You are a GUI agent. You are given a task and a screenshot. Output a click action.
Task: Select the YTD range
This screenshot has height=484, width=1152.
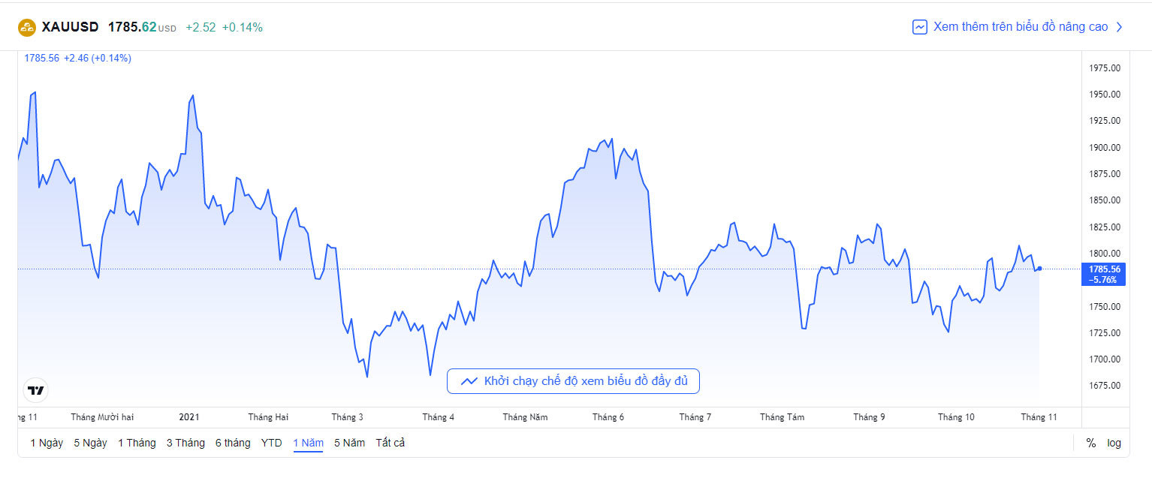(x=272, y=443)
